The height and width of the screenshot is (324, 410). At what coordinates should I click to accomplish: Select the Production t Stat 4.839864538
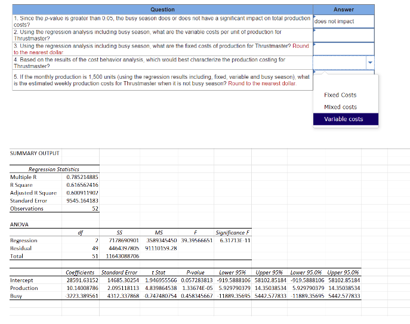[161, 288]
